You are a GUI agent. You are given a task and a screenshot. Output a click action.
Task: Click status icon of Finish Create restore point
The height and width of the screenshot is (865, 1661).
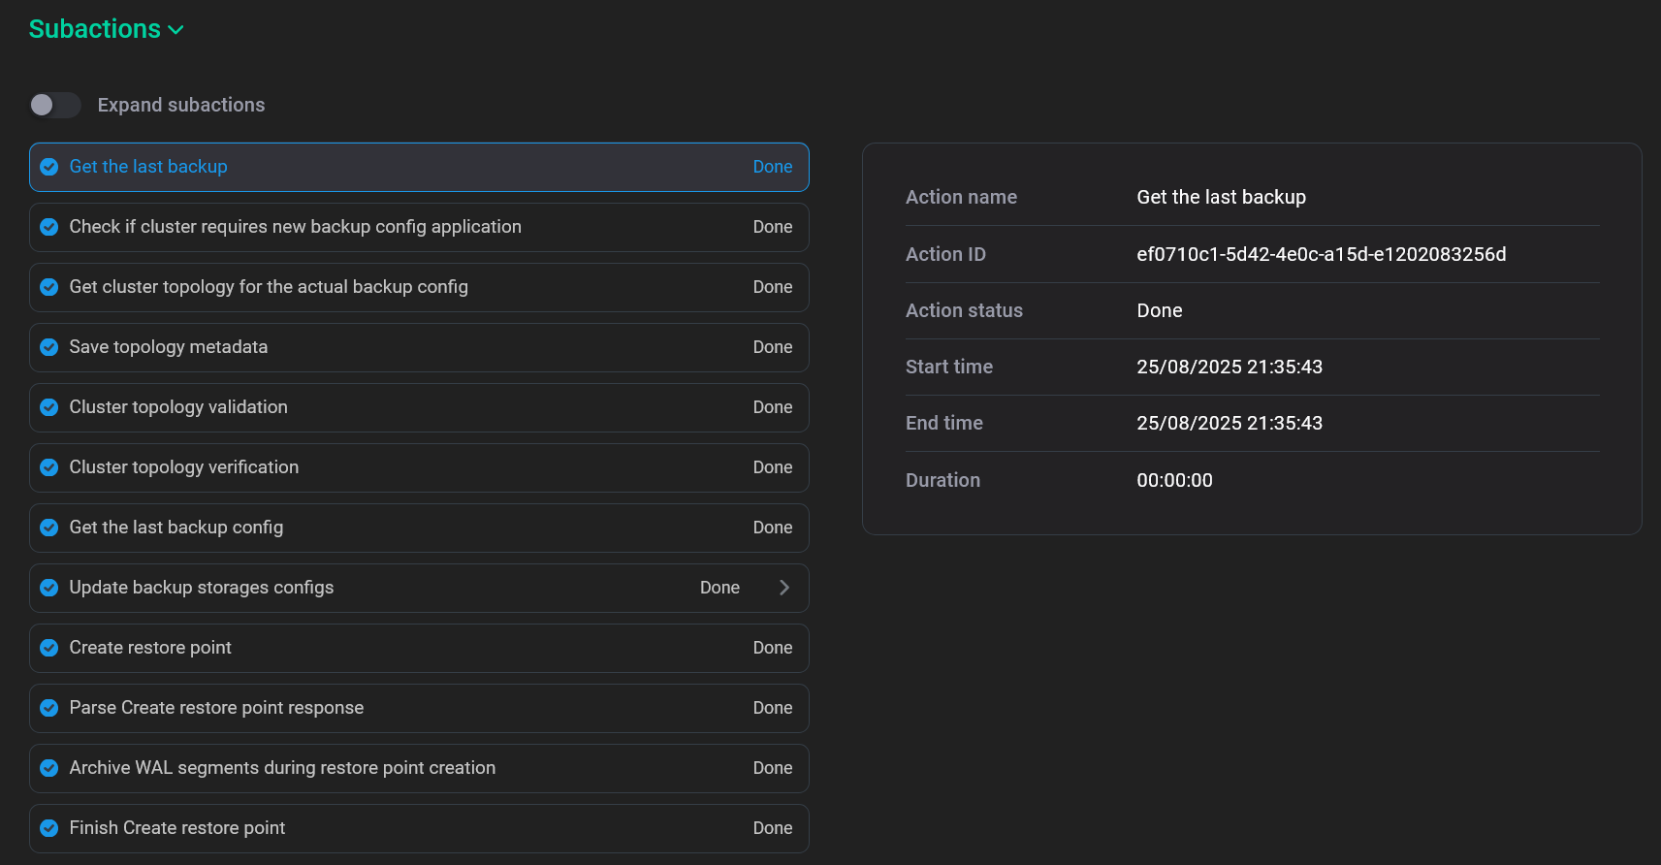point(49,828)
